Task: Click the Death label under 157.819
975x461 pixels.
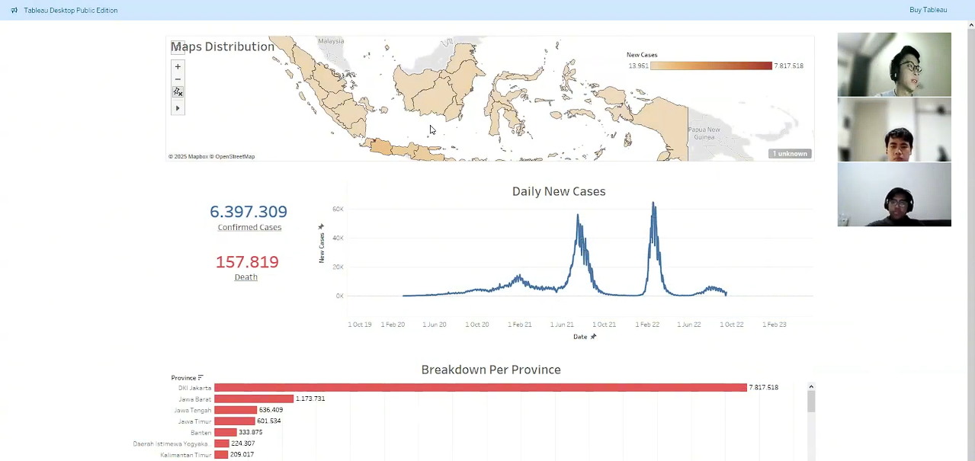Action: tap(245, 277)
